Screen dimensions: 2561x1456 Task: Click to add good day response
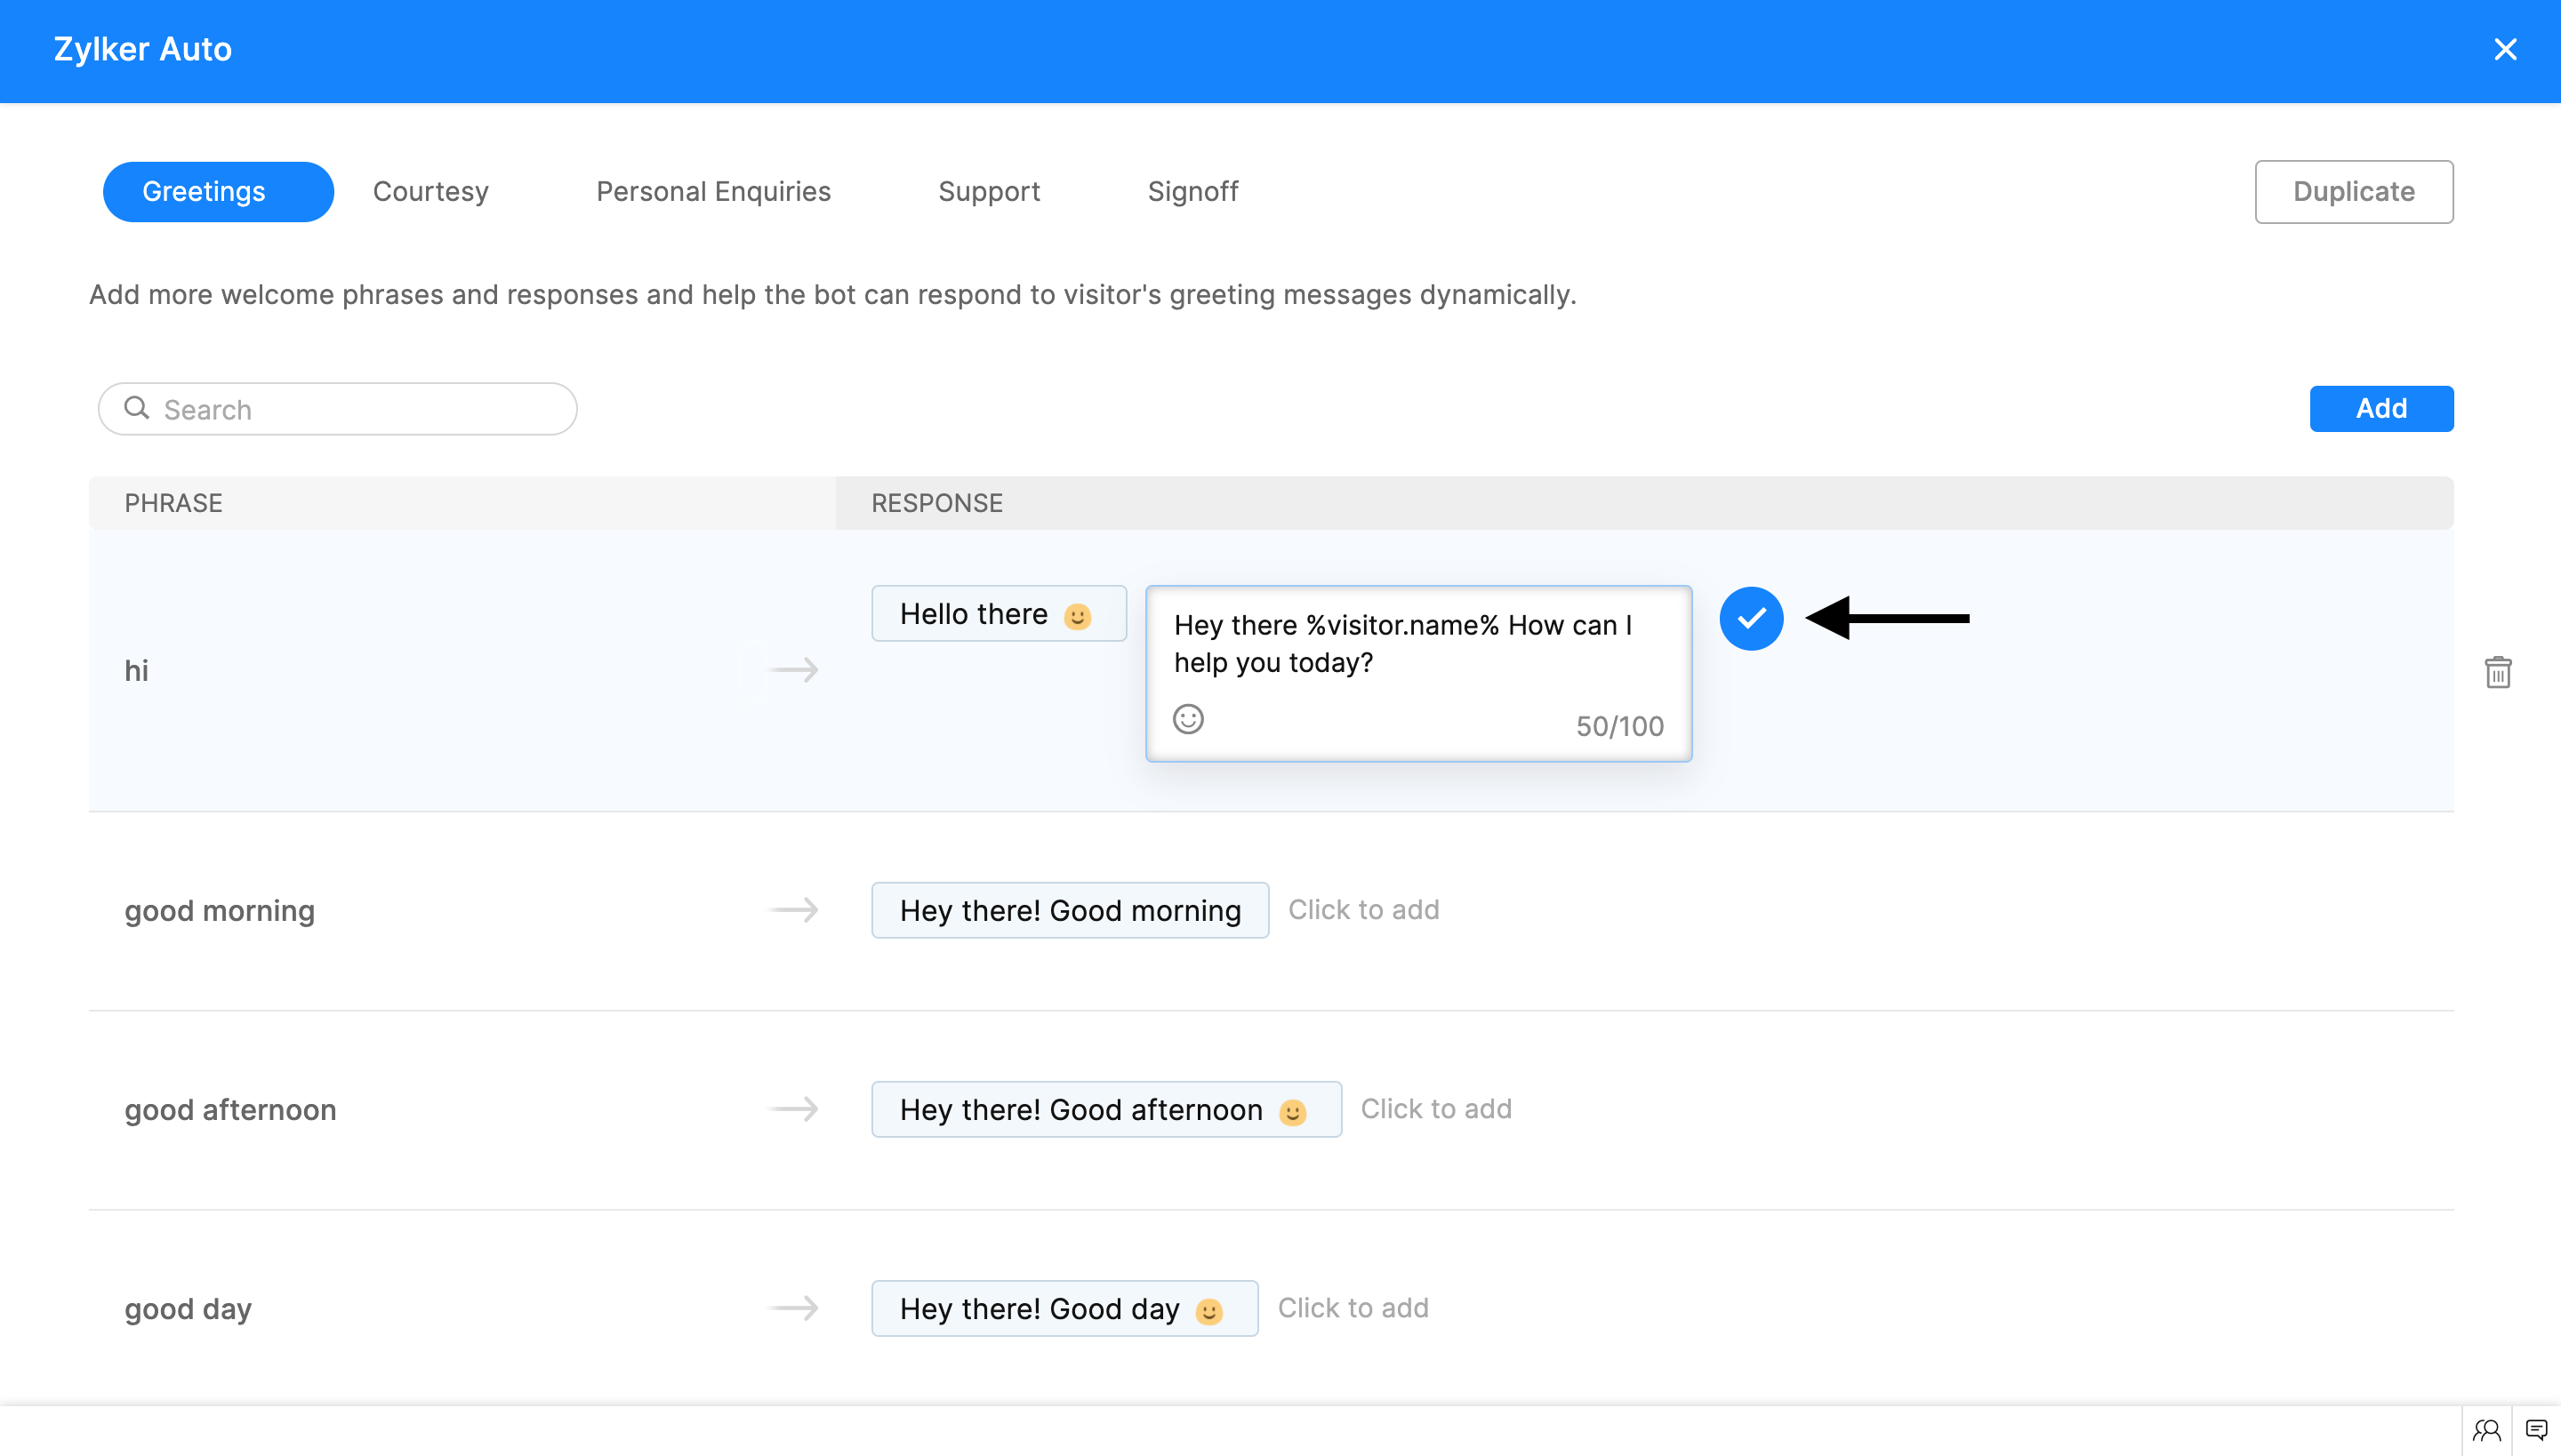pyautogui.click(x=1353, y=1307)
